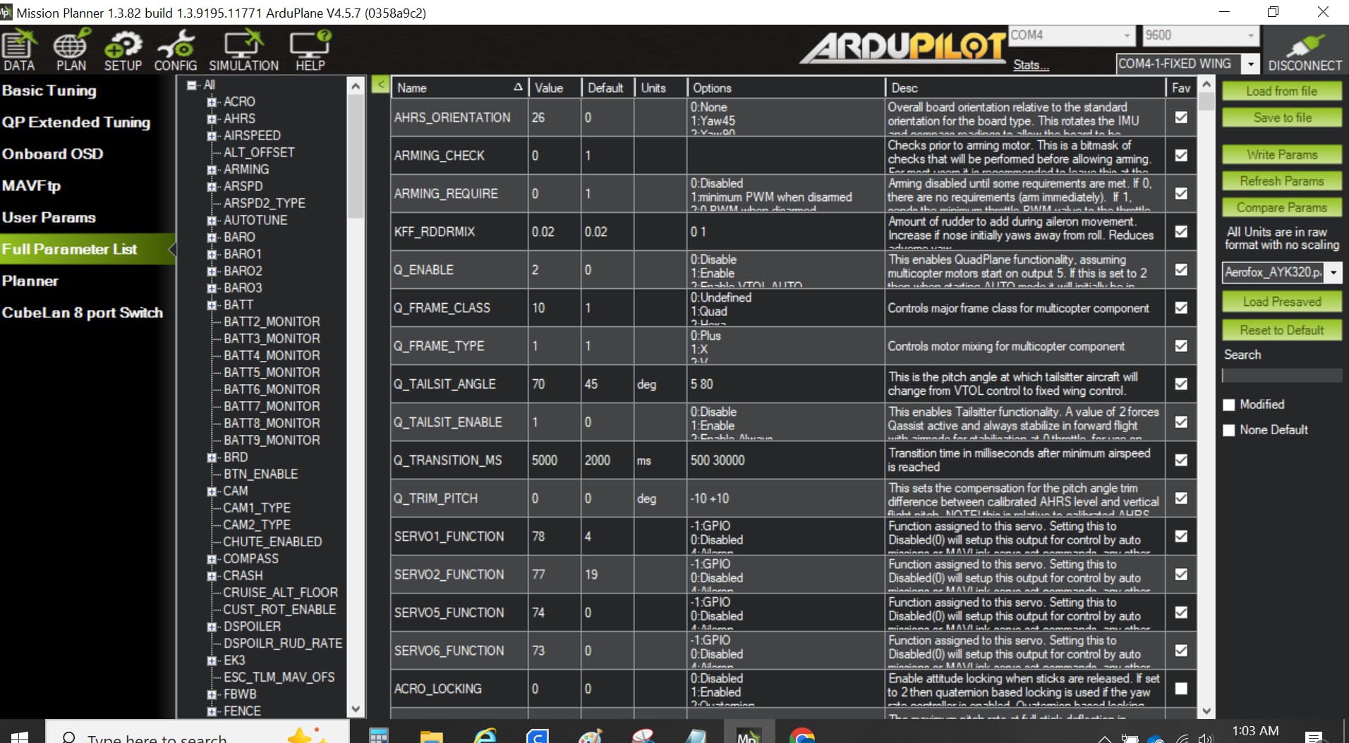Expand the BATT tree node
The image size is (1349, 743).
(211, 305)
